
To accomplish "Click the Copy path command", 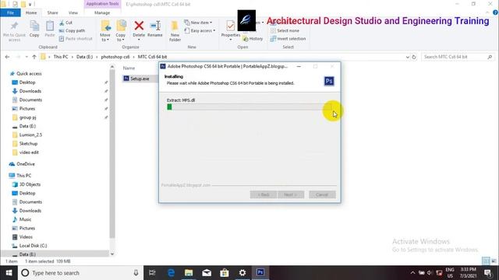I will [72, 30].
